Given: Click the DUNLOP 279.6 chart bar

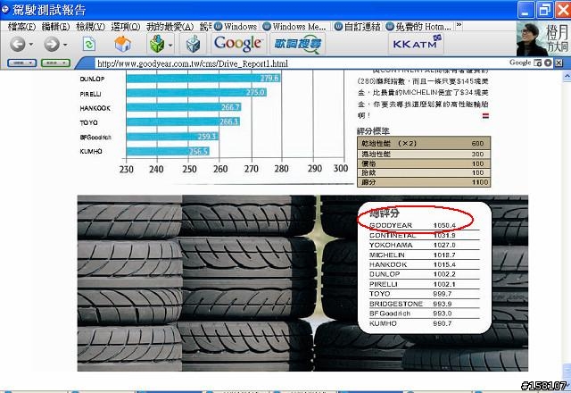Looking at the screenshot, I should [x=203, y=78].
